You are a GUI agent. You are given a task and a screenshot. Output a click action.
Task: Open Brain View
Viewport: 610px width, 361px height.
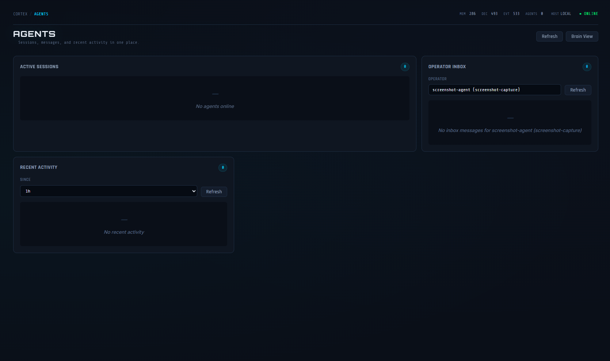[582, 36]
